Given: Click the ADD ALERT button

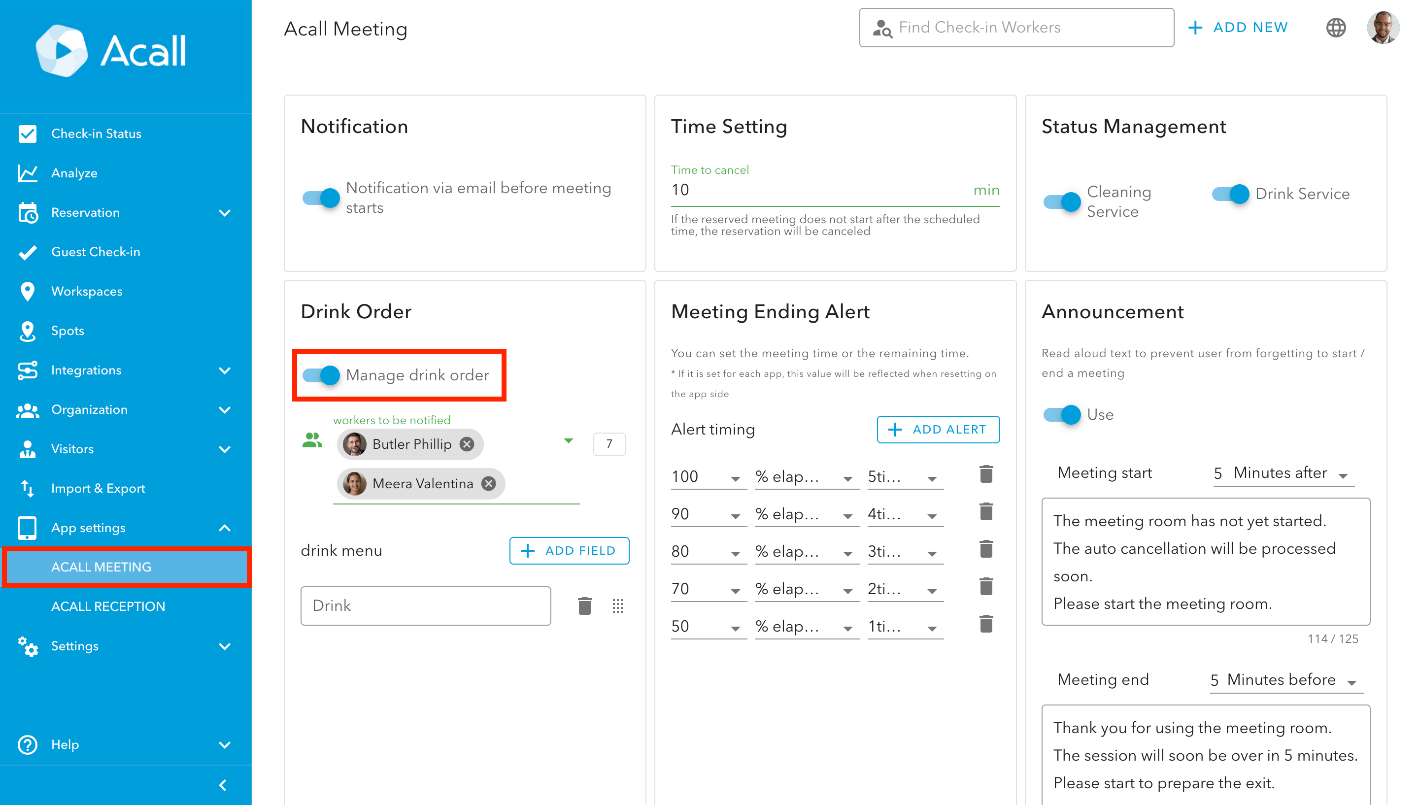Looking at the screenshot, I should [938, 430].
